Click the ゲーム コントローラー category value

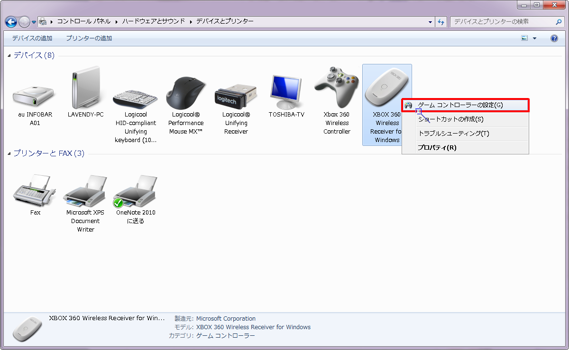(x=226, y=336)
